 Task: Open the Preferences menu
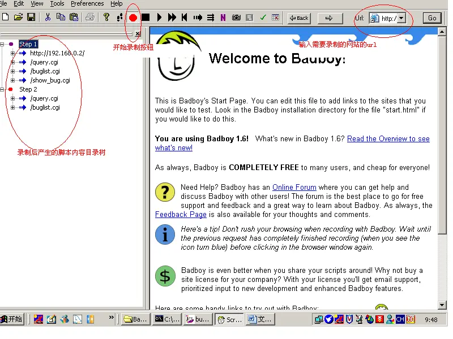point(87,3)
